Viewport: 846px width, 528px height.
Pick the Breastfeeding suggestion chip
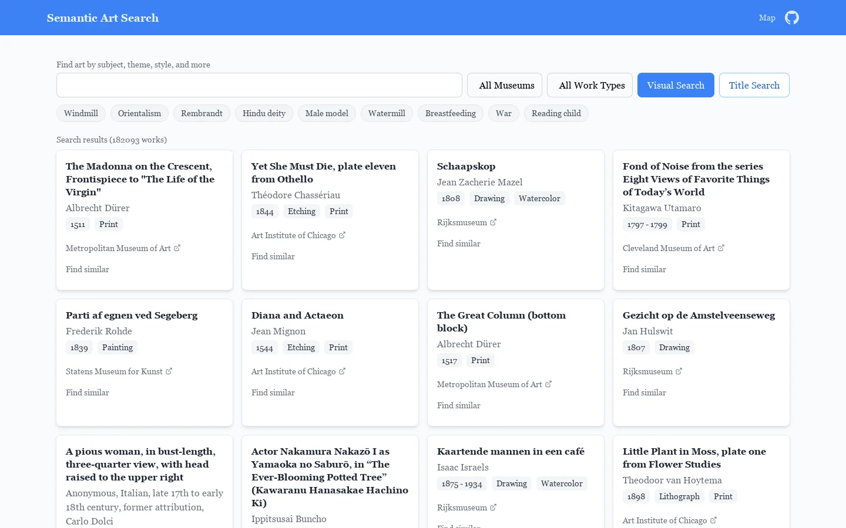(451, 113)
